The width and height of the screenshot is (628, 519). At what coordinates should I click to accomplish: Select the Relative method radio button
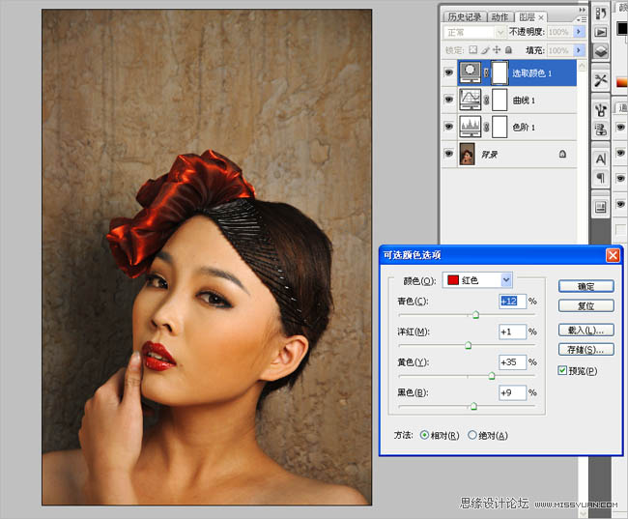[425, 435]
